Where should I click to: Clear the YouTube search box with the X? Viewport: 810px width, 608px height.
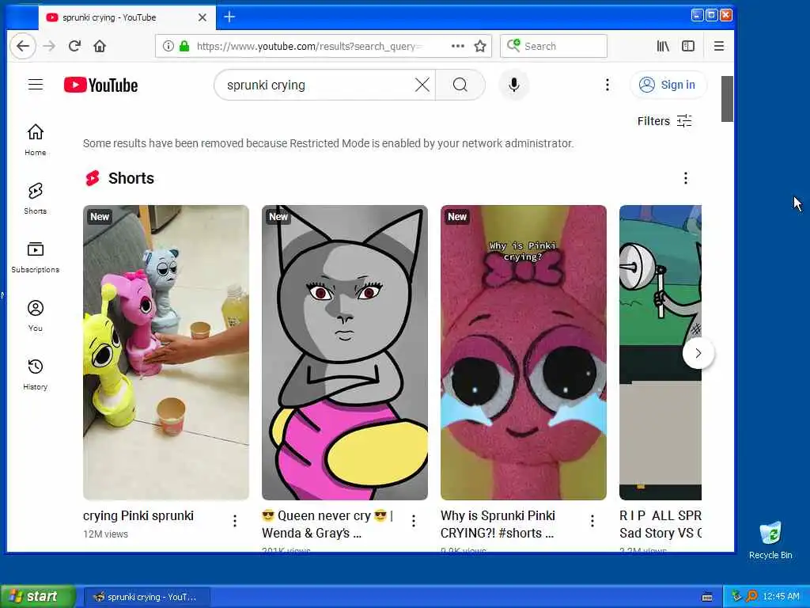tap(422, 85)
